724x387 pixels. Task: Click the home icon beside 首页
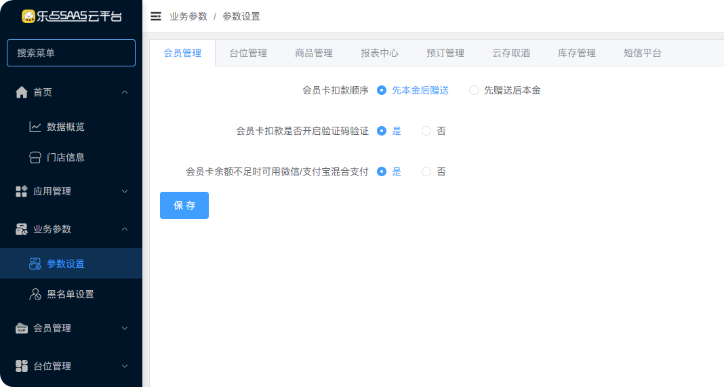coord(22,92)
